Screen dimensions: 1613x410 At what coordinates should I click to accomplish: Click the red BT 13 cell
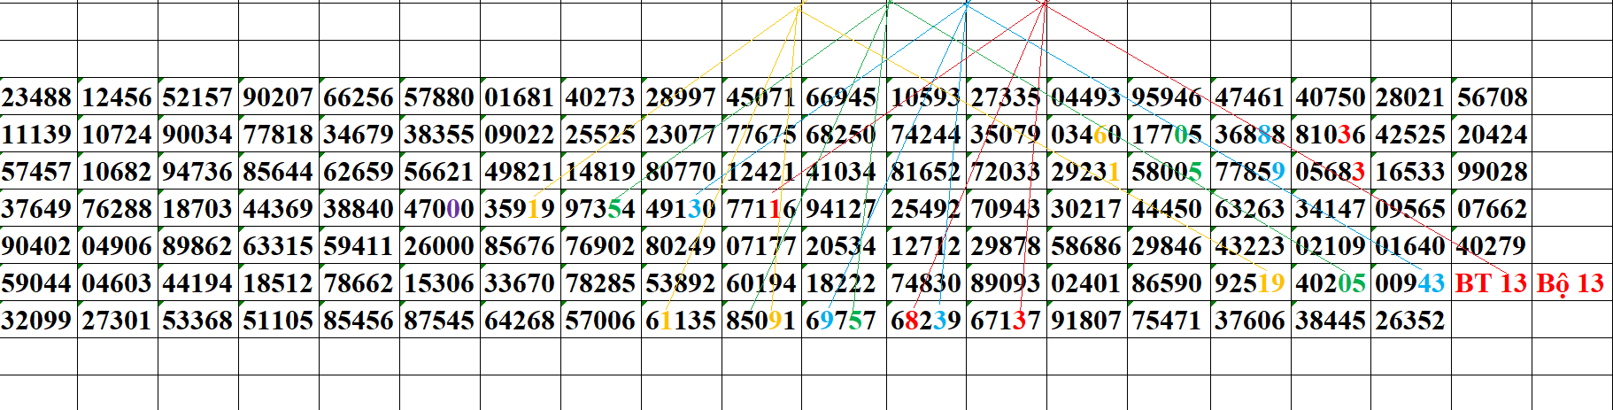click(1491, 283)
